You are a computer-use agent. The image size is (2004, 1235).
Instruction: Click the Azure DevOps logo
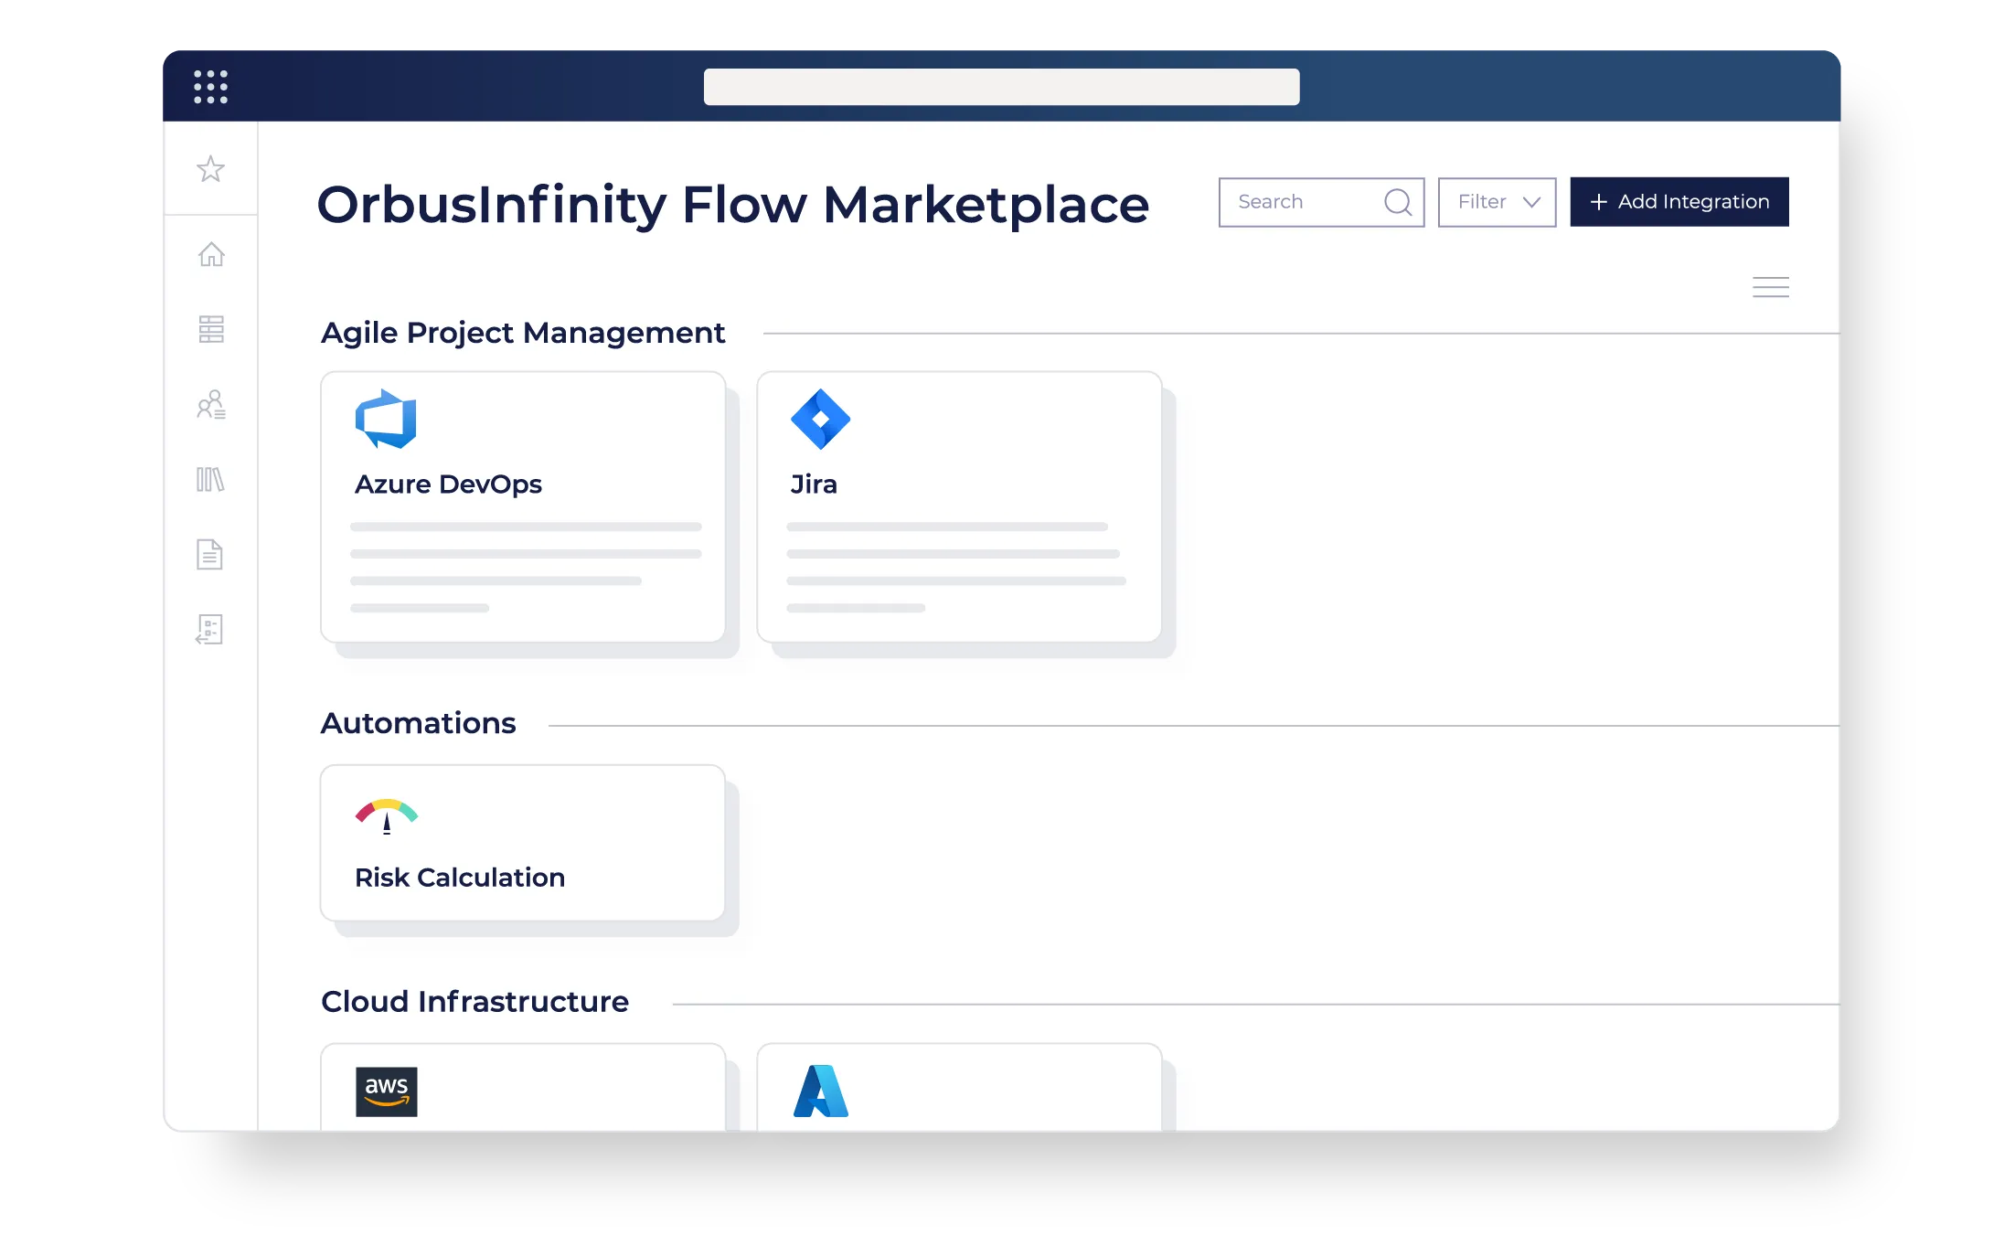[386, 419]
